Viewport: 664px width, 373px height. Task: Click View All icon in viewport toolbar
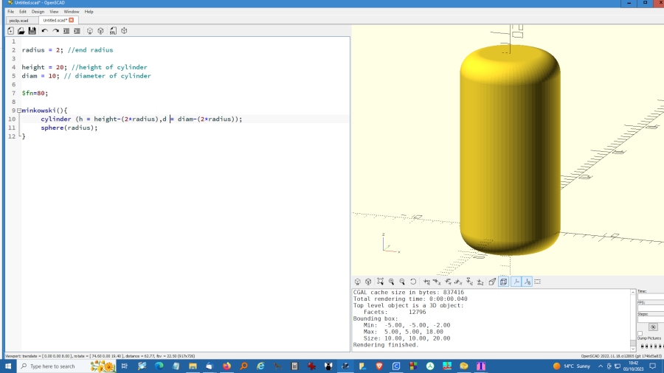point(380,282)
